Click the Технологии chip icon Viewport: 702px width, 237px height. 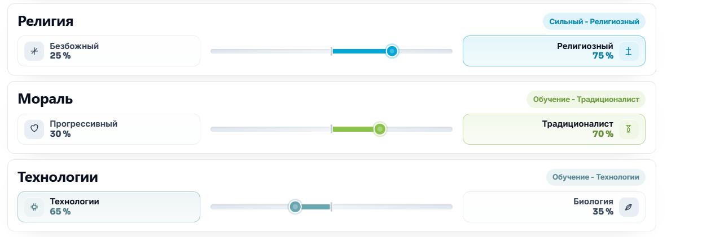(x=34, y=207)
